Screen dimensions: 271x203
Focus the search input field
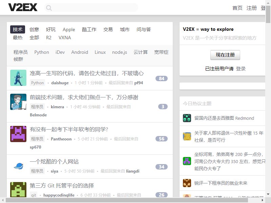pos(91,8)
